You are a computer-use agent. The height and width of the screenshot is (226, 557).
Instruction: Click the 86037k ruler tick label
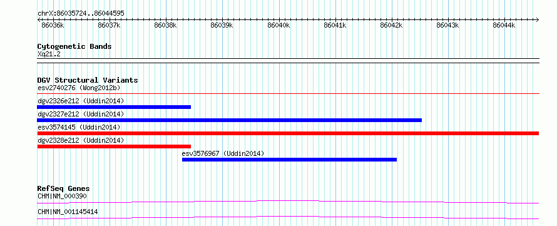(x=110, y=26)
